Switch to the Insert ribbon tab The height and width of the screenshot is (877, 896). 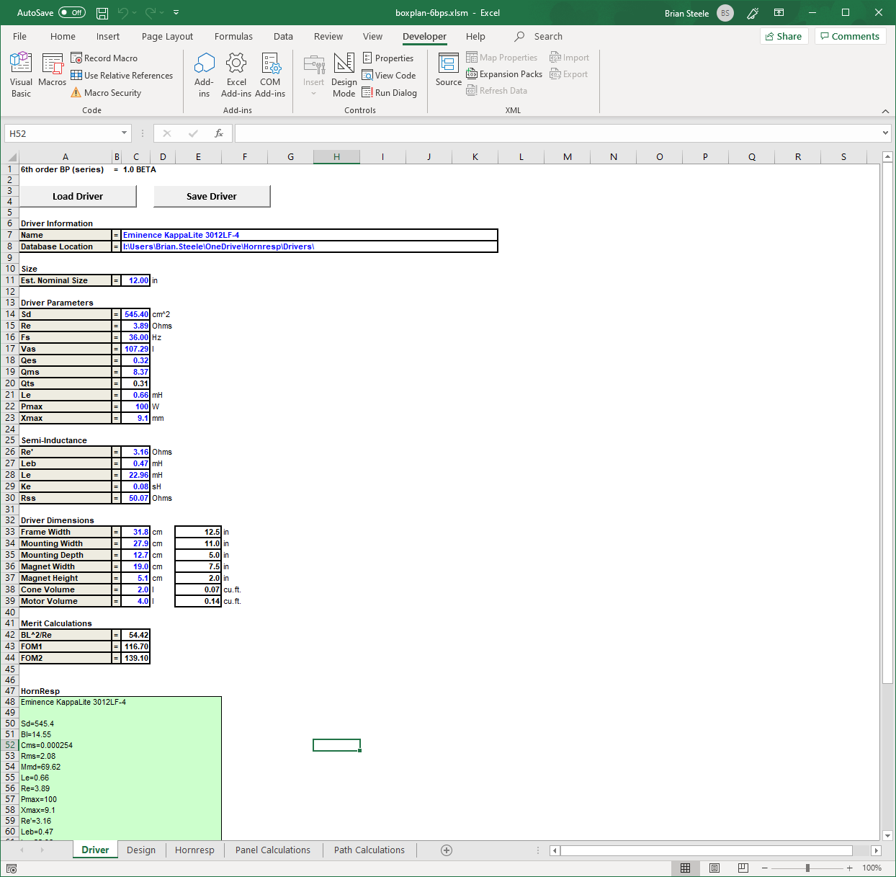tap(108, 36)
